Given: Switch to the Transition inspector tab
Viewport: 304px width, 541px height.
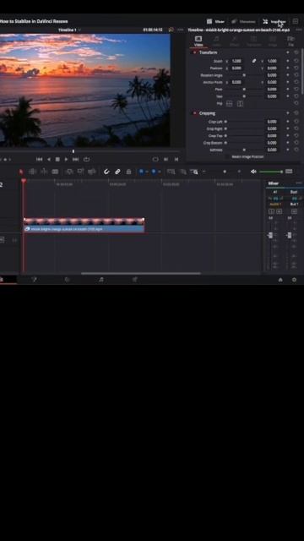Looking at the screenshot, I should pyautogui.click(x=253, y=41).
